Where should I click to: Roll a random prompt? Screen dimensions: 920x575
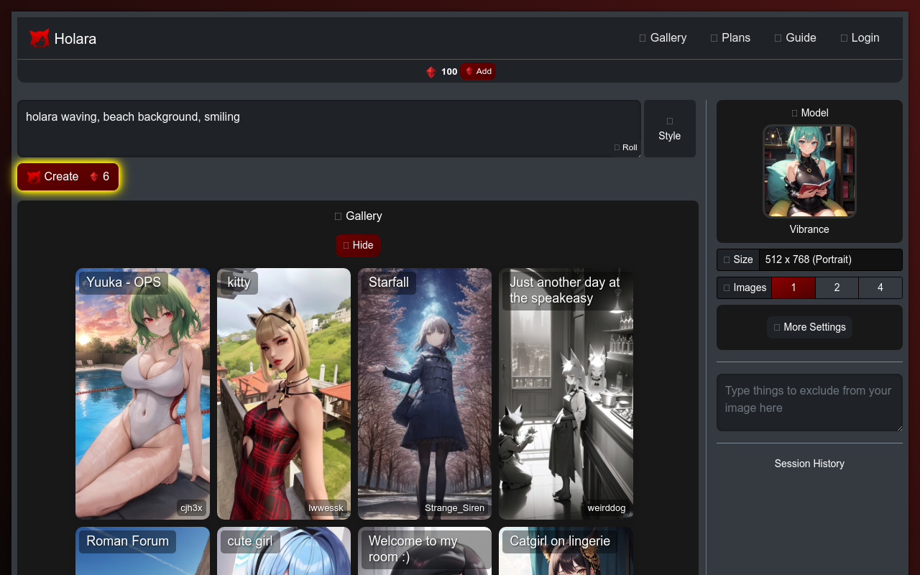[626, 147]
